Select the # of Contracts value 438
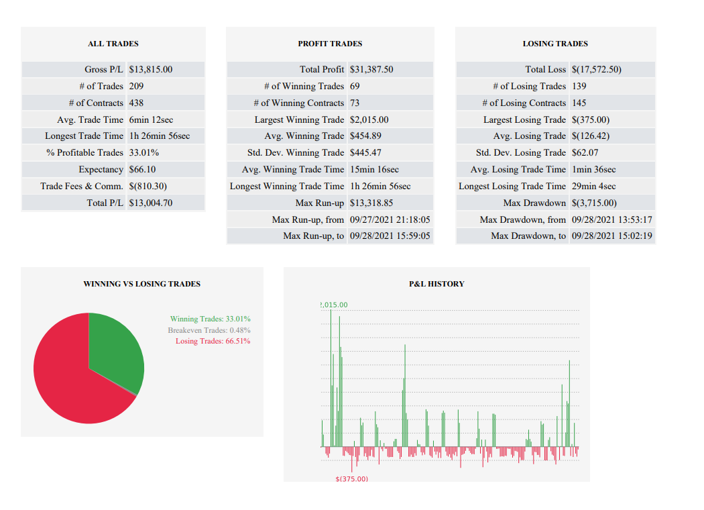704x510 pixels. tap(136, 103)
